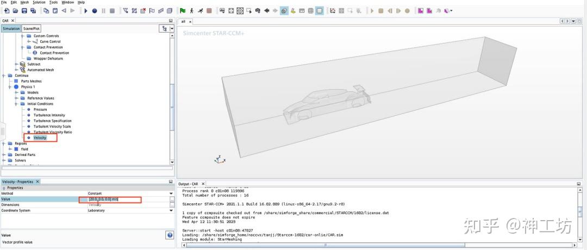Screen dimensions: 587x250
Task: Select the Automated Mesh operation
Action: pos(40,70)
